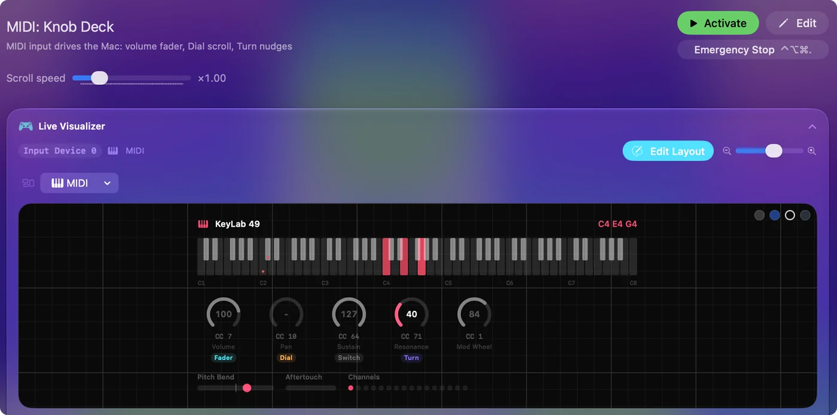Click the Channels label
The width and height of the screenshot is (837, 415).
[364, 377]
